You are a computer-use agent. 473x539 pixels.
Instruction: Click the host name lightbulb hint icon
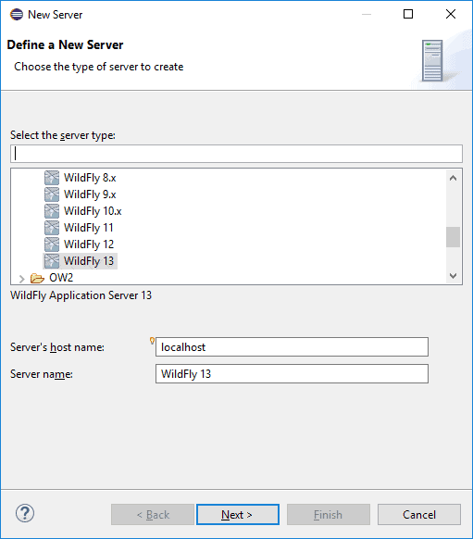click(x=152, y=341)
